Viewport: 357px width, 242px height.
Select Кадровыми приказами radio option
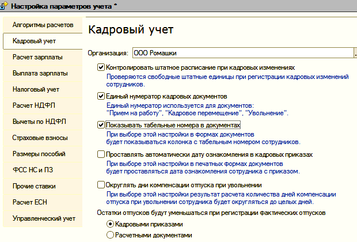tap(110, 224)
